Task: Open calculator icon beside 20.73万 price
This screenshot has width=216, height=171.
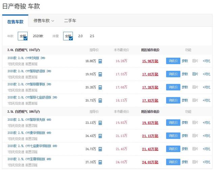Action: (100, 101)
